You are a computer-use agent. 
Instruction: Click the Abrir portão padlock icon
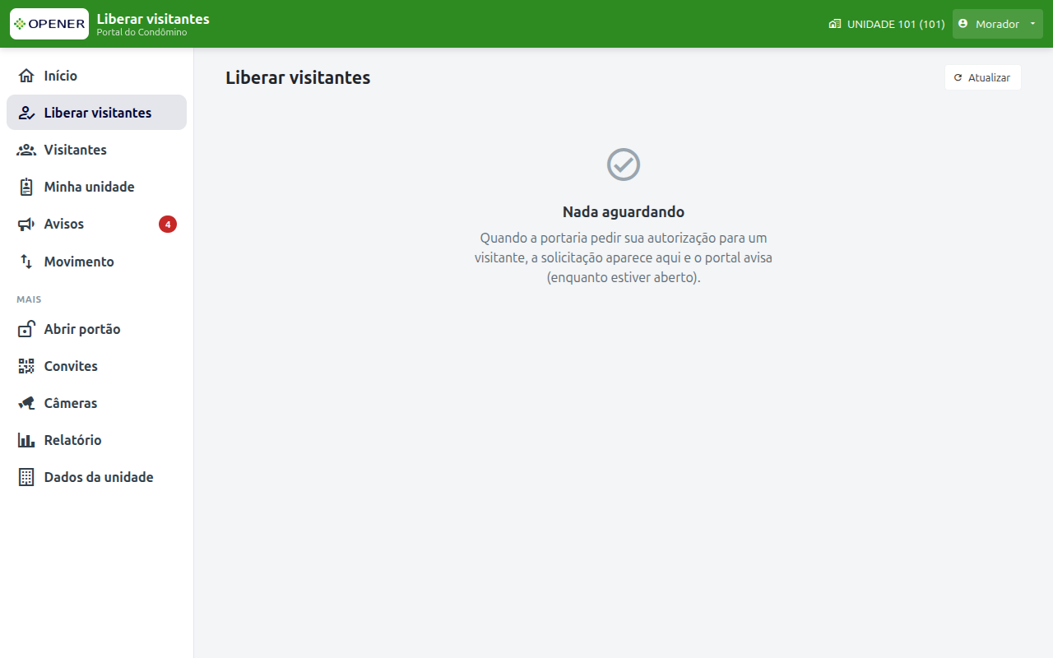26,329
